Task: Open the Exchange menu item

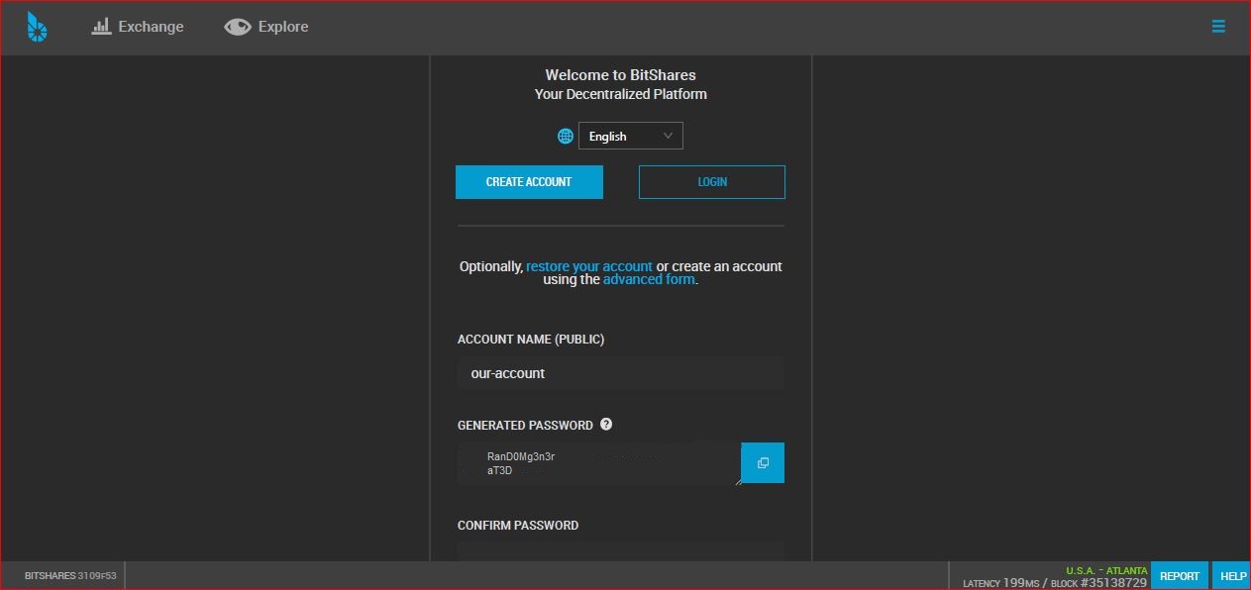Action: pos(138,27)
